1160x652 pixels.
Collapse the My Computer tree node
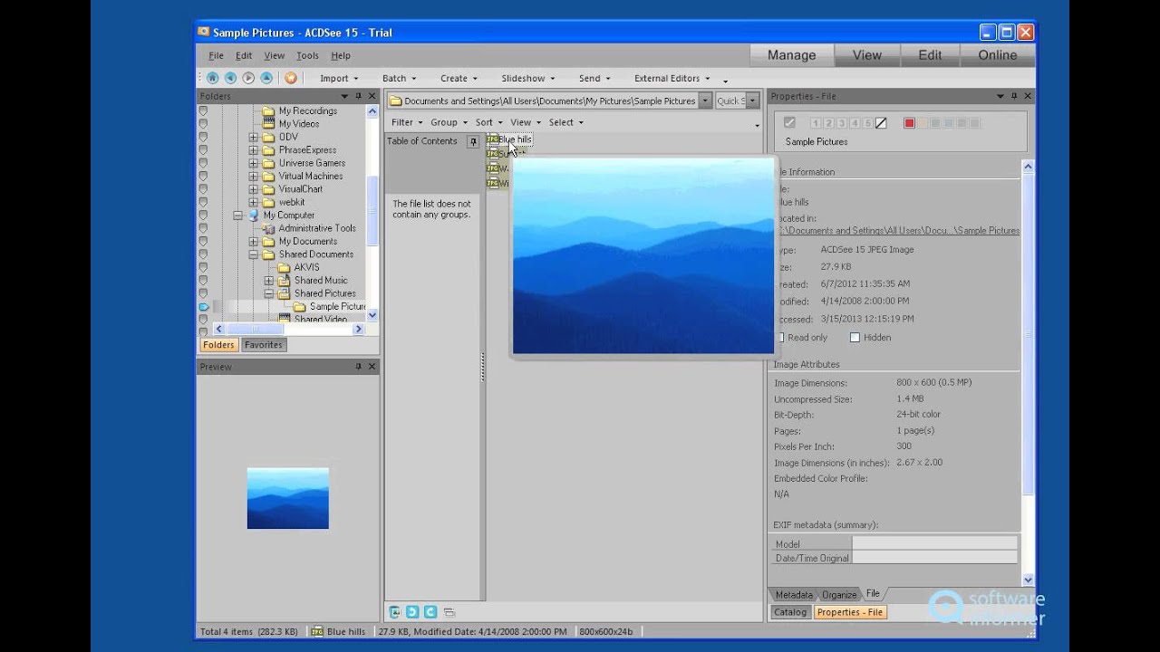click(237, 216)
